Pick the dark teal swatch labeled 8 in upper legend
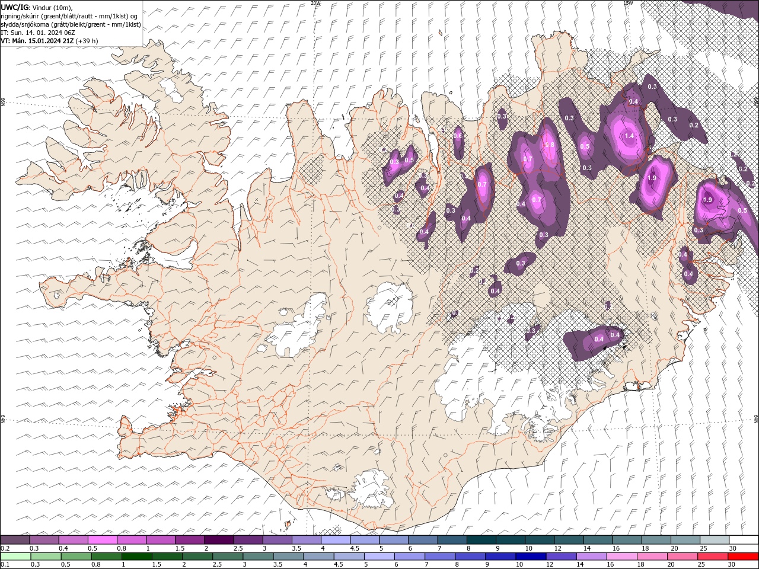The width and height of the screenshot is (759, 569). coord(481,540)
